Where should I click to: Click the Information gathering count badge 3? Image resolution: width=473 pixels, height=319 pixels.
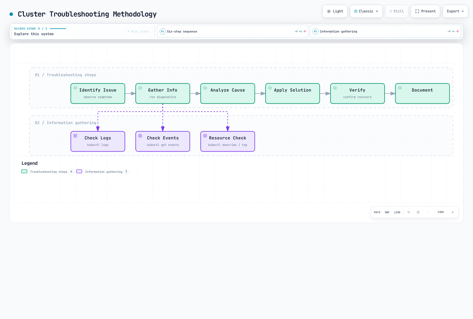(126, 172)
